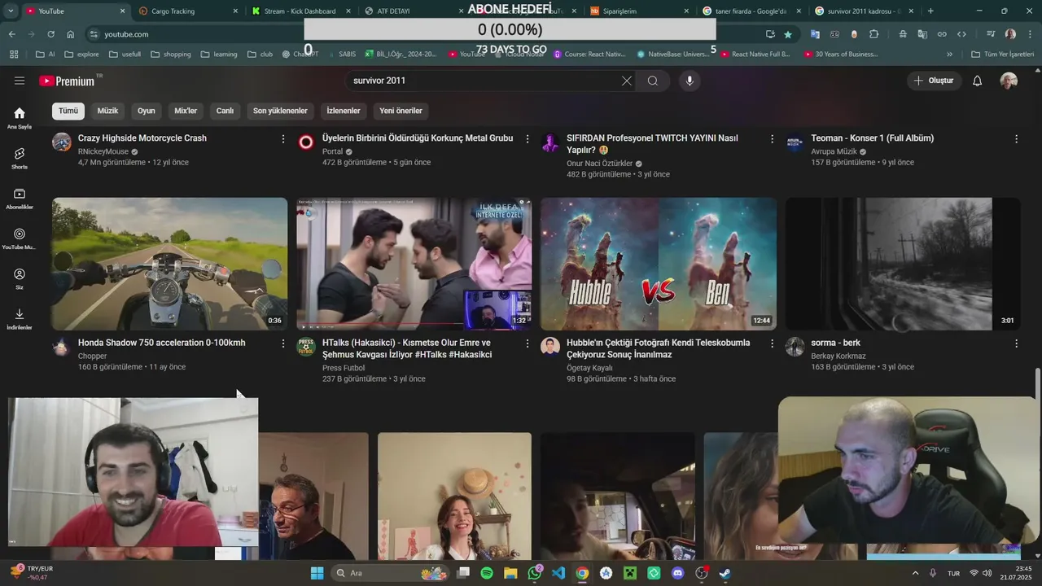This screenshot has width=1042, height=586.
Task: Open the Windows Start button
Action: pos(317,573)
